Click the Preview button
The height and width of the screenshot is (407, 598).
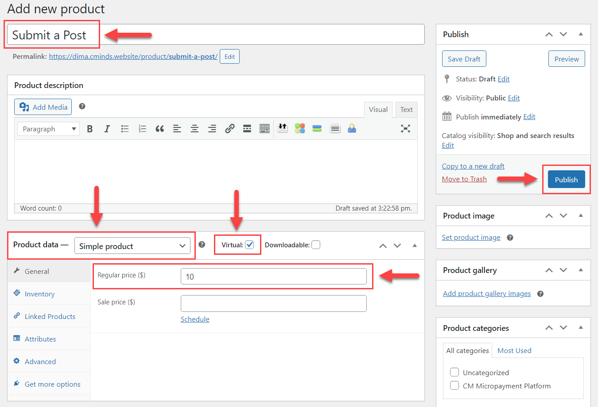(x=567, y=59)
